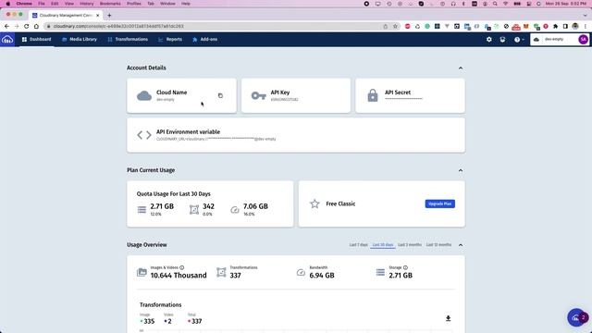The height and width of the screenshot is (333, 592).
Task: Click the Images & Videos folder icon
Action: [x=142, y=272]
